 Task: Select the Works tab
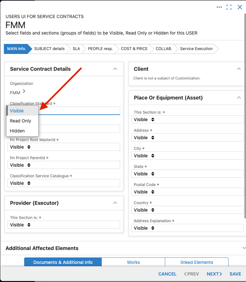tap(133, 262)
